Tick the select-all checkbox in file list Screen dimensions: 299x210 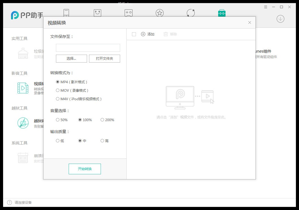(x=134, y=34)
